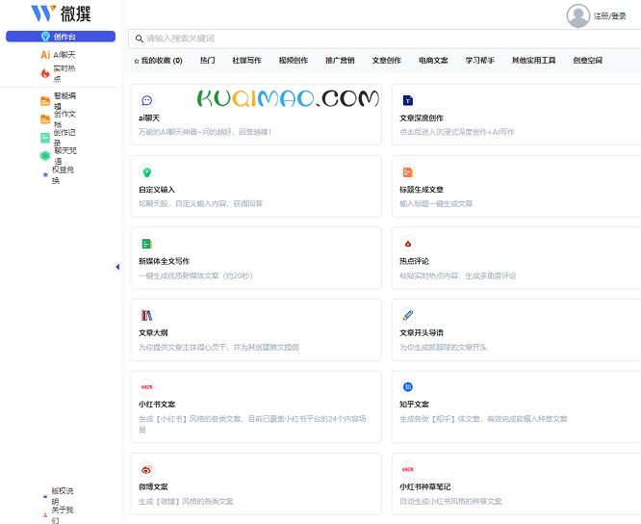This screenshot has width=641, height=524.
Task: Click the 自定义输入 green bulb icon
Action: [146, 172]
